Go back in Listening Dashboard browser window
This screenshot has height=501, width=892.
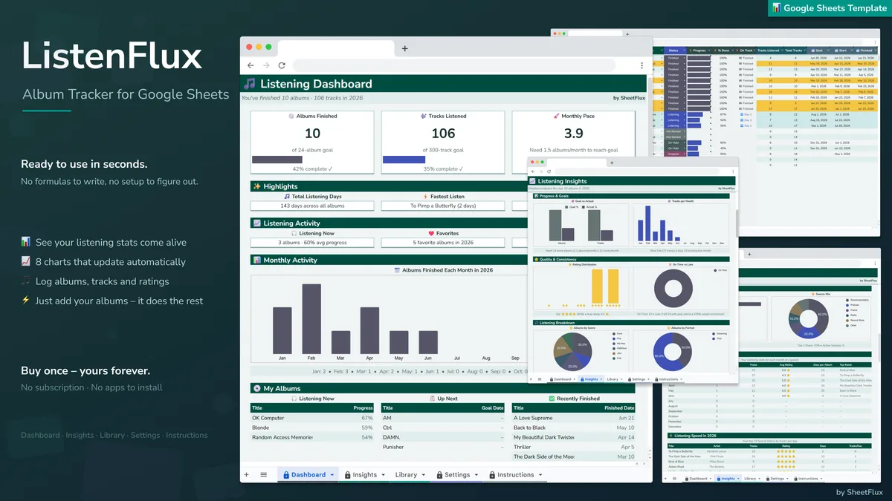(251, 65)
